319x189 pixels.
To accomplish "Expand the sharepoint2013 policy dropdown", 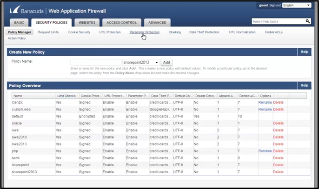I will pyautogui.click(x=141, y=62).
